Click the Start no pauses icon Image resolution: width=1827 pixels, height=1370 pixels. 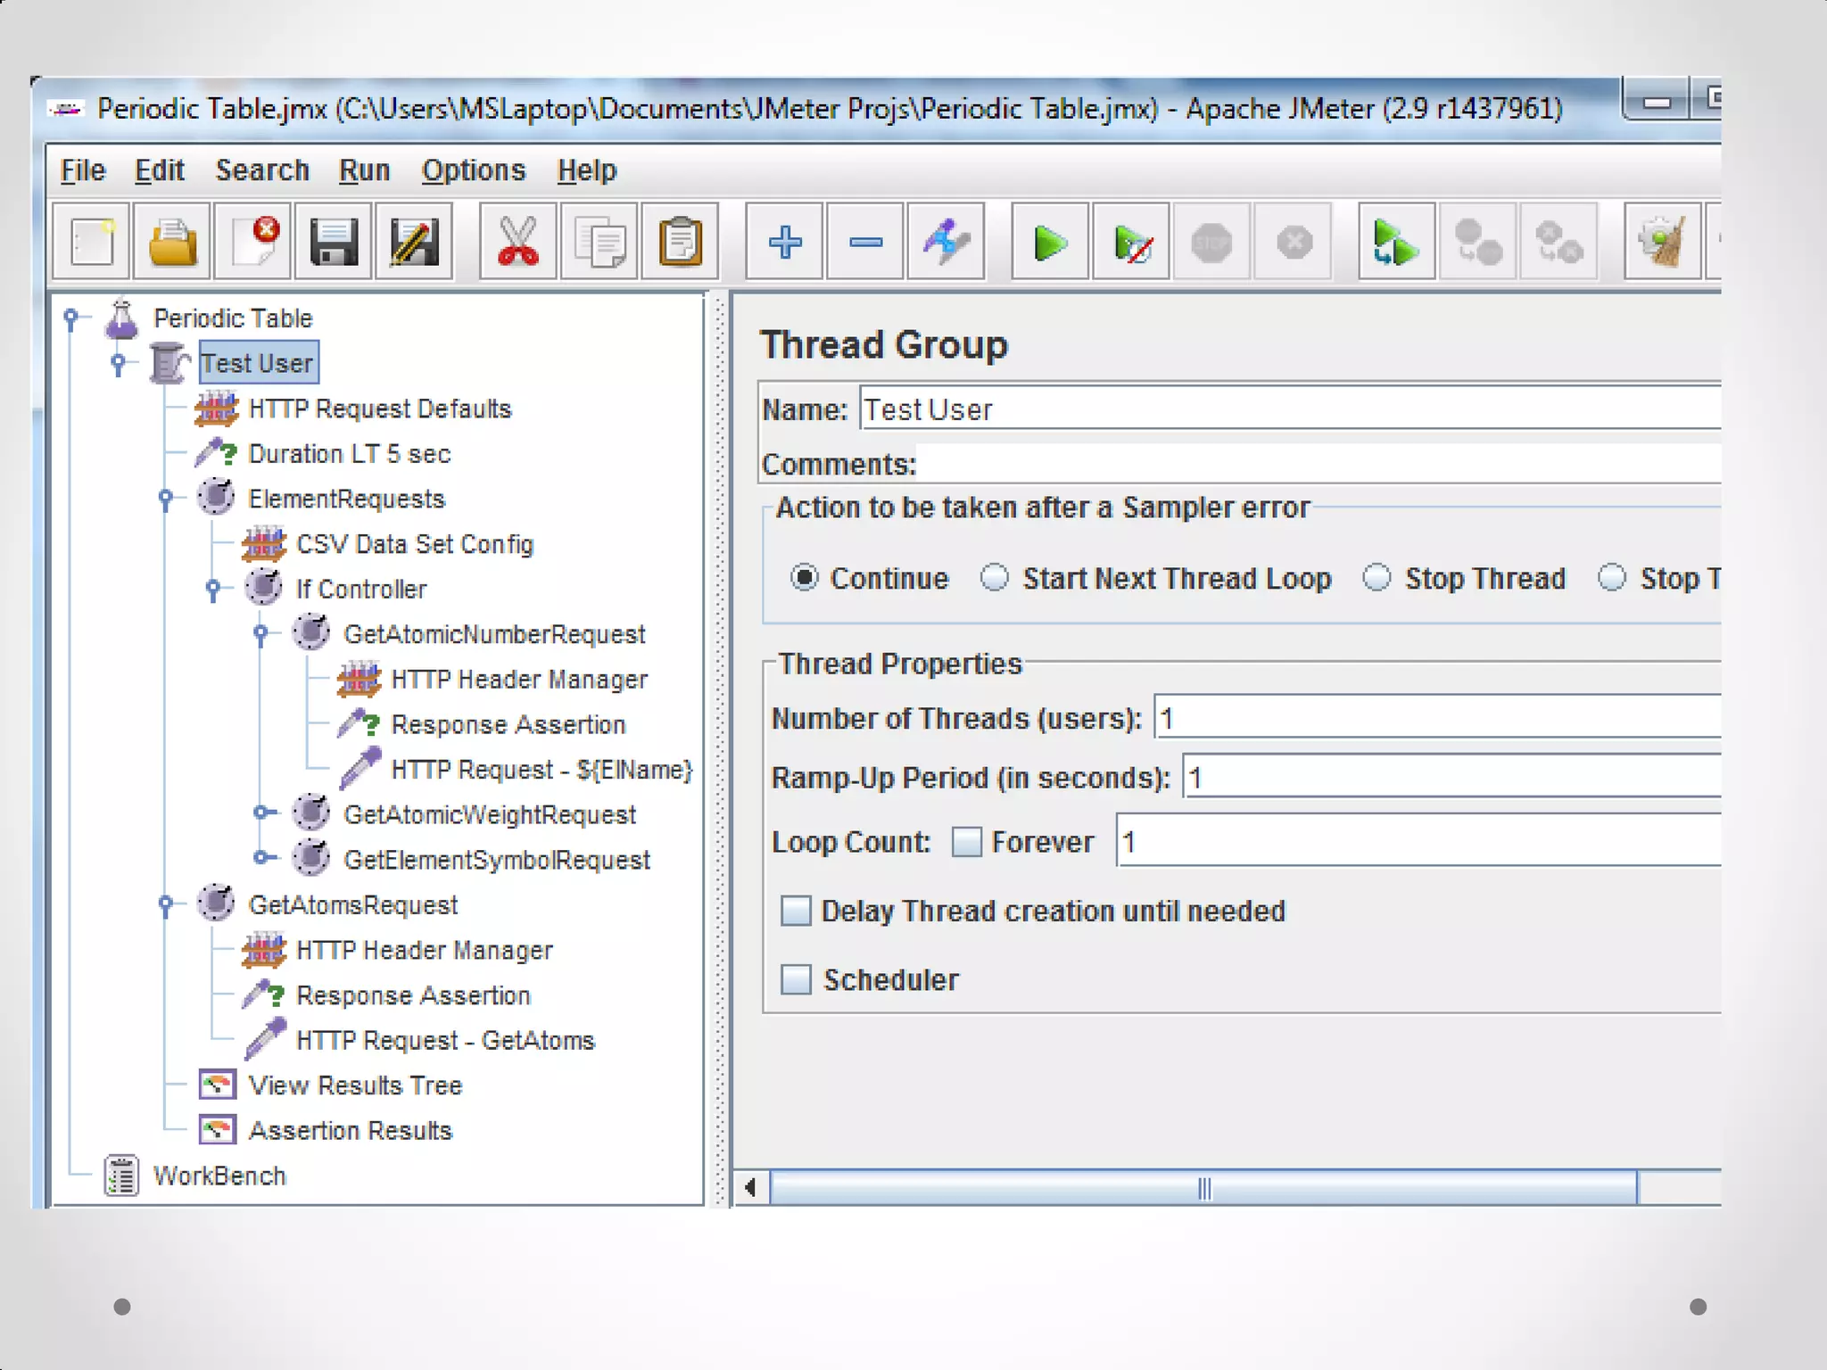[x=1131, y=243]
